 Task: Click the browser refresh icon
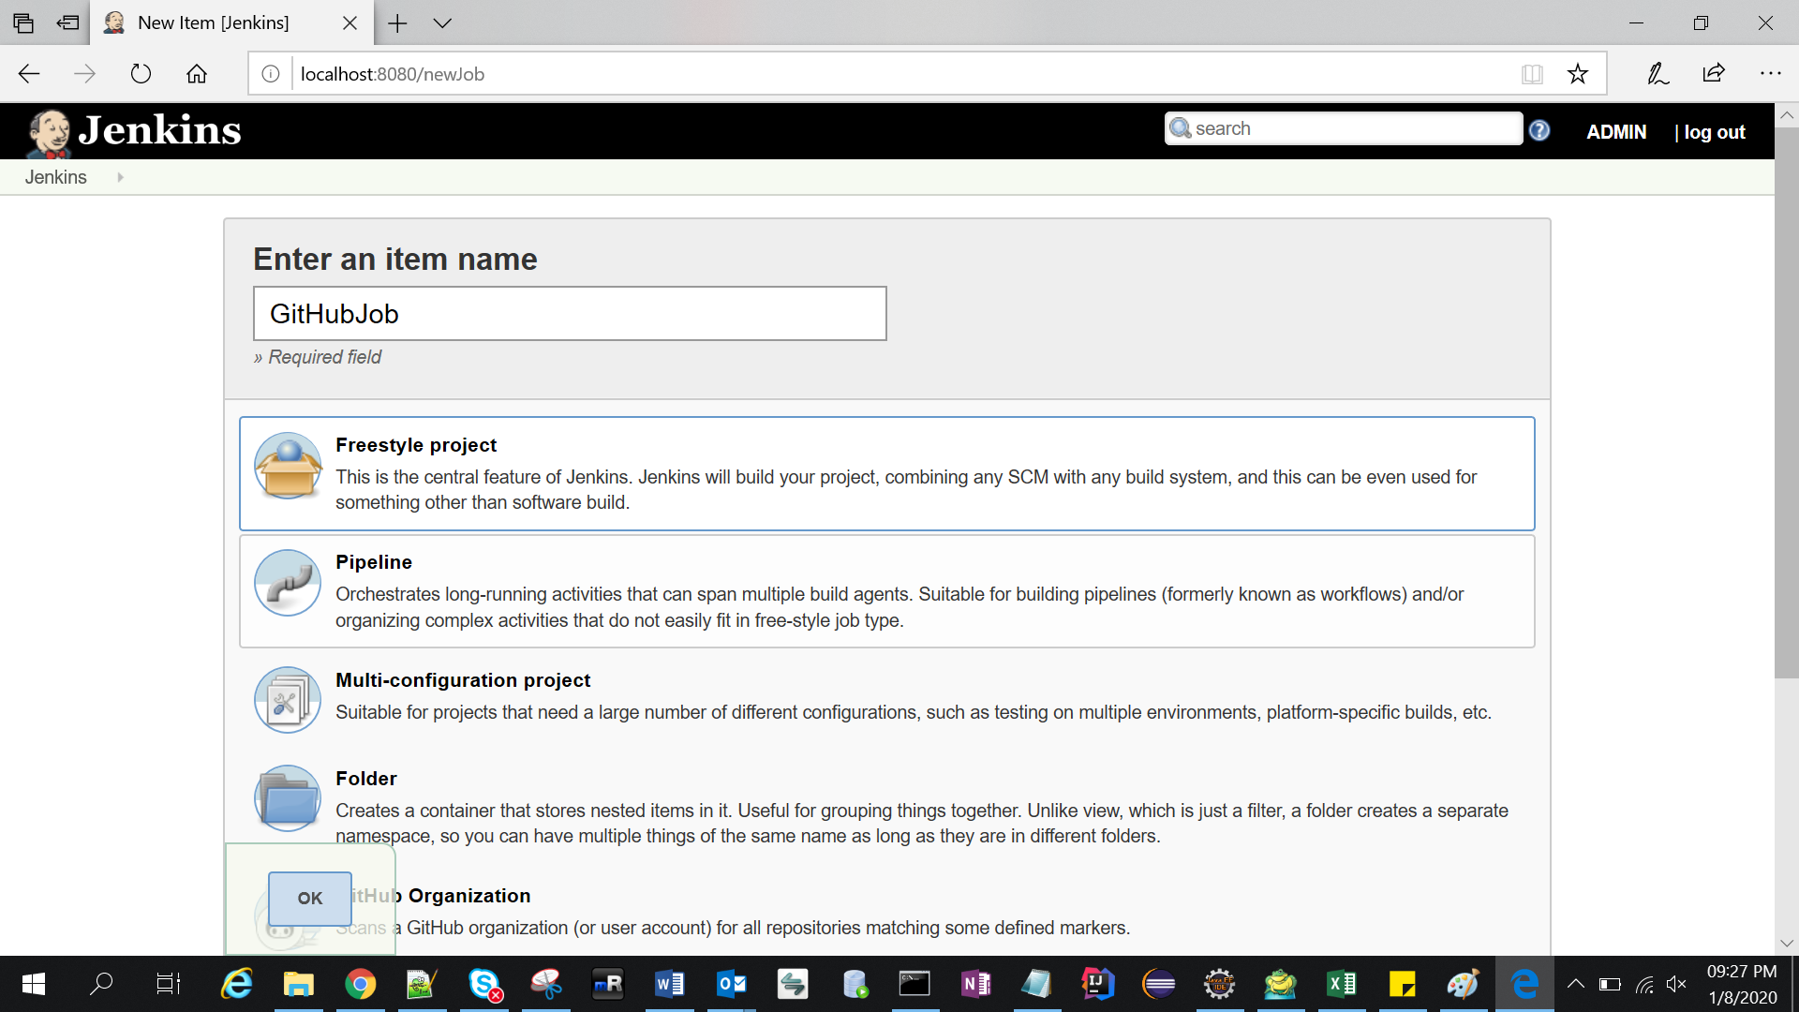coord(141,74)
